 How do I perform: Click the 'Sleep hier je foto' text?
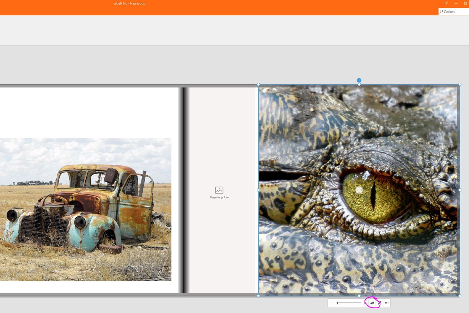pos(219,197)
